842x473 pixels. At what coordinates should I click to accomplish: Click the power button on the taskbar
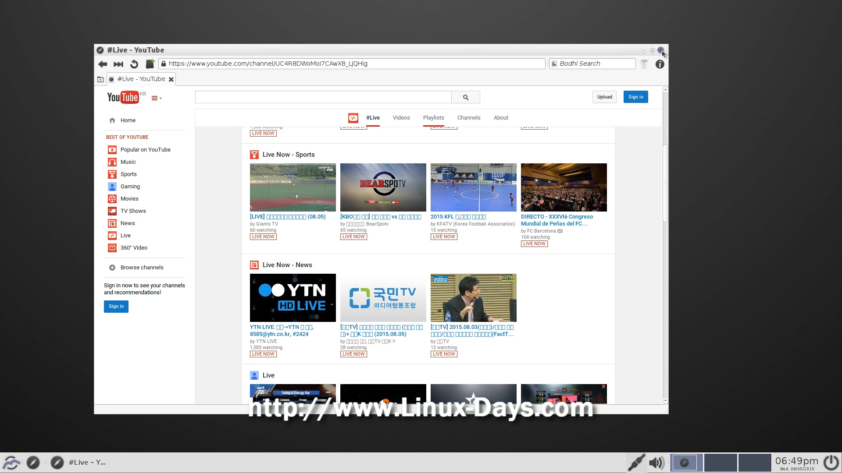831,462
